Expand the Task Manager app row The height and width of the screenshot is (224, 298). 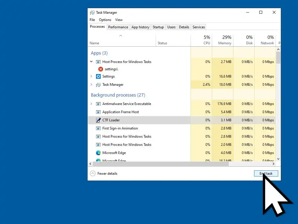coord(91,85)
